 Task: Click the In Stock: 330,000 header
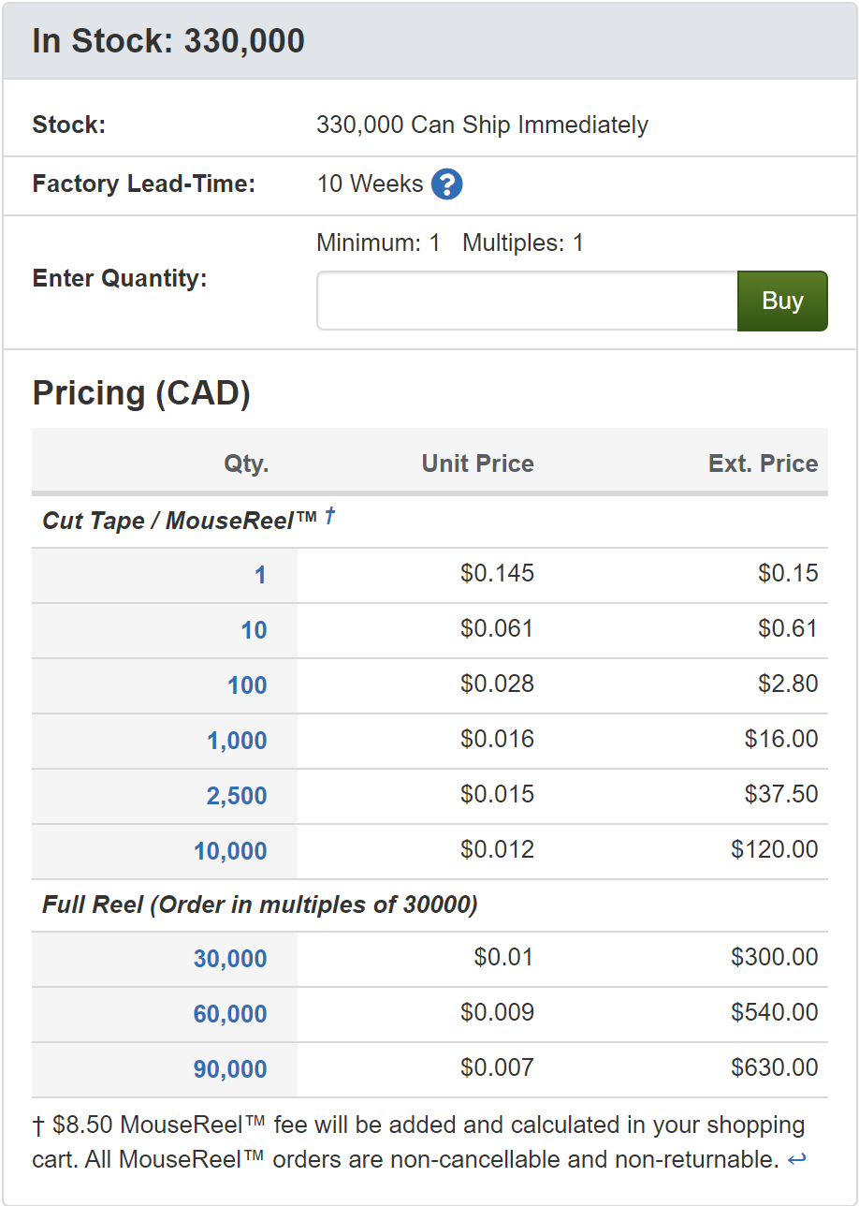point(168,41)
